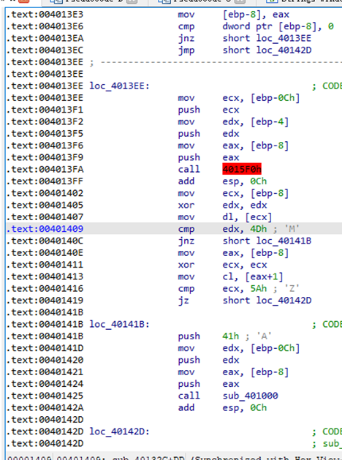The width and height of the screenshot is (342, 460).
Task: Click the jz mnemonic at 00401419
Action: pyautogui.click(x=183, y=301)
